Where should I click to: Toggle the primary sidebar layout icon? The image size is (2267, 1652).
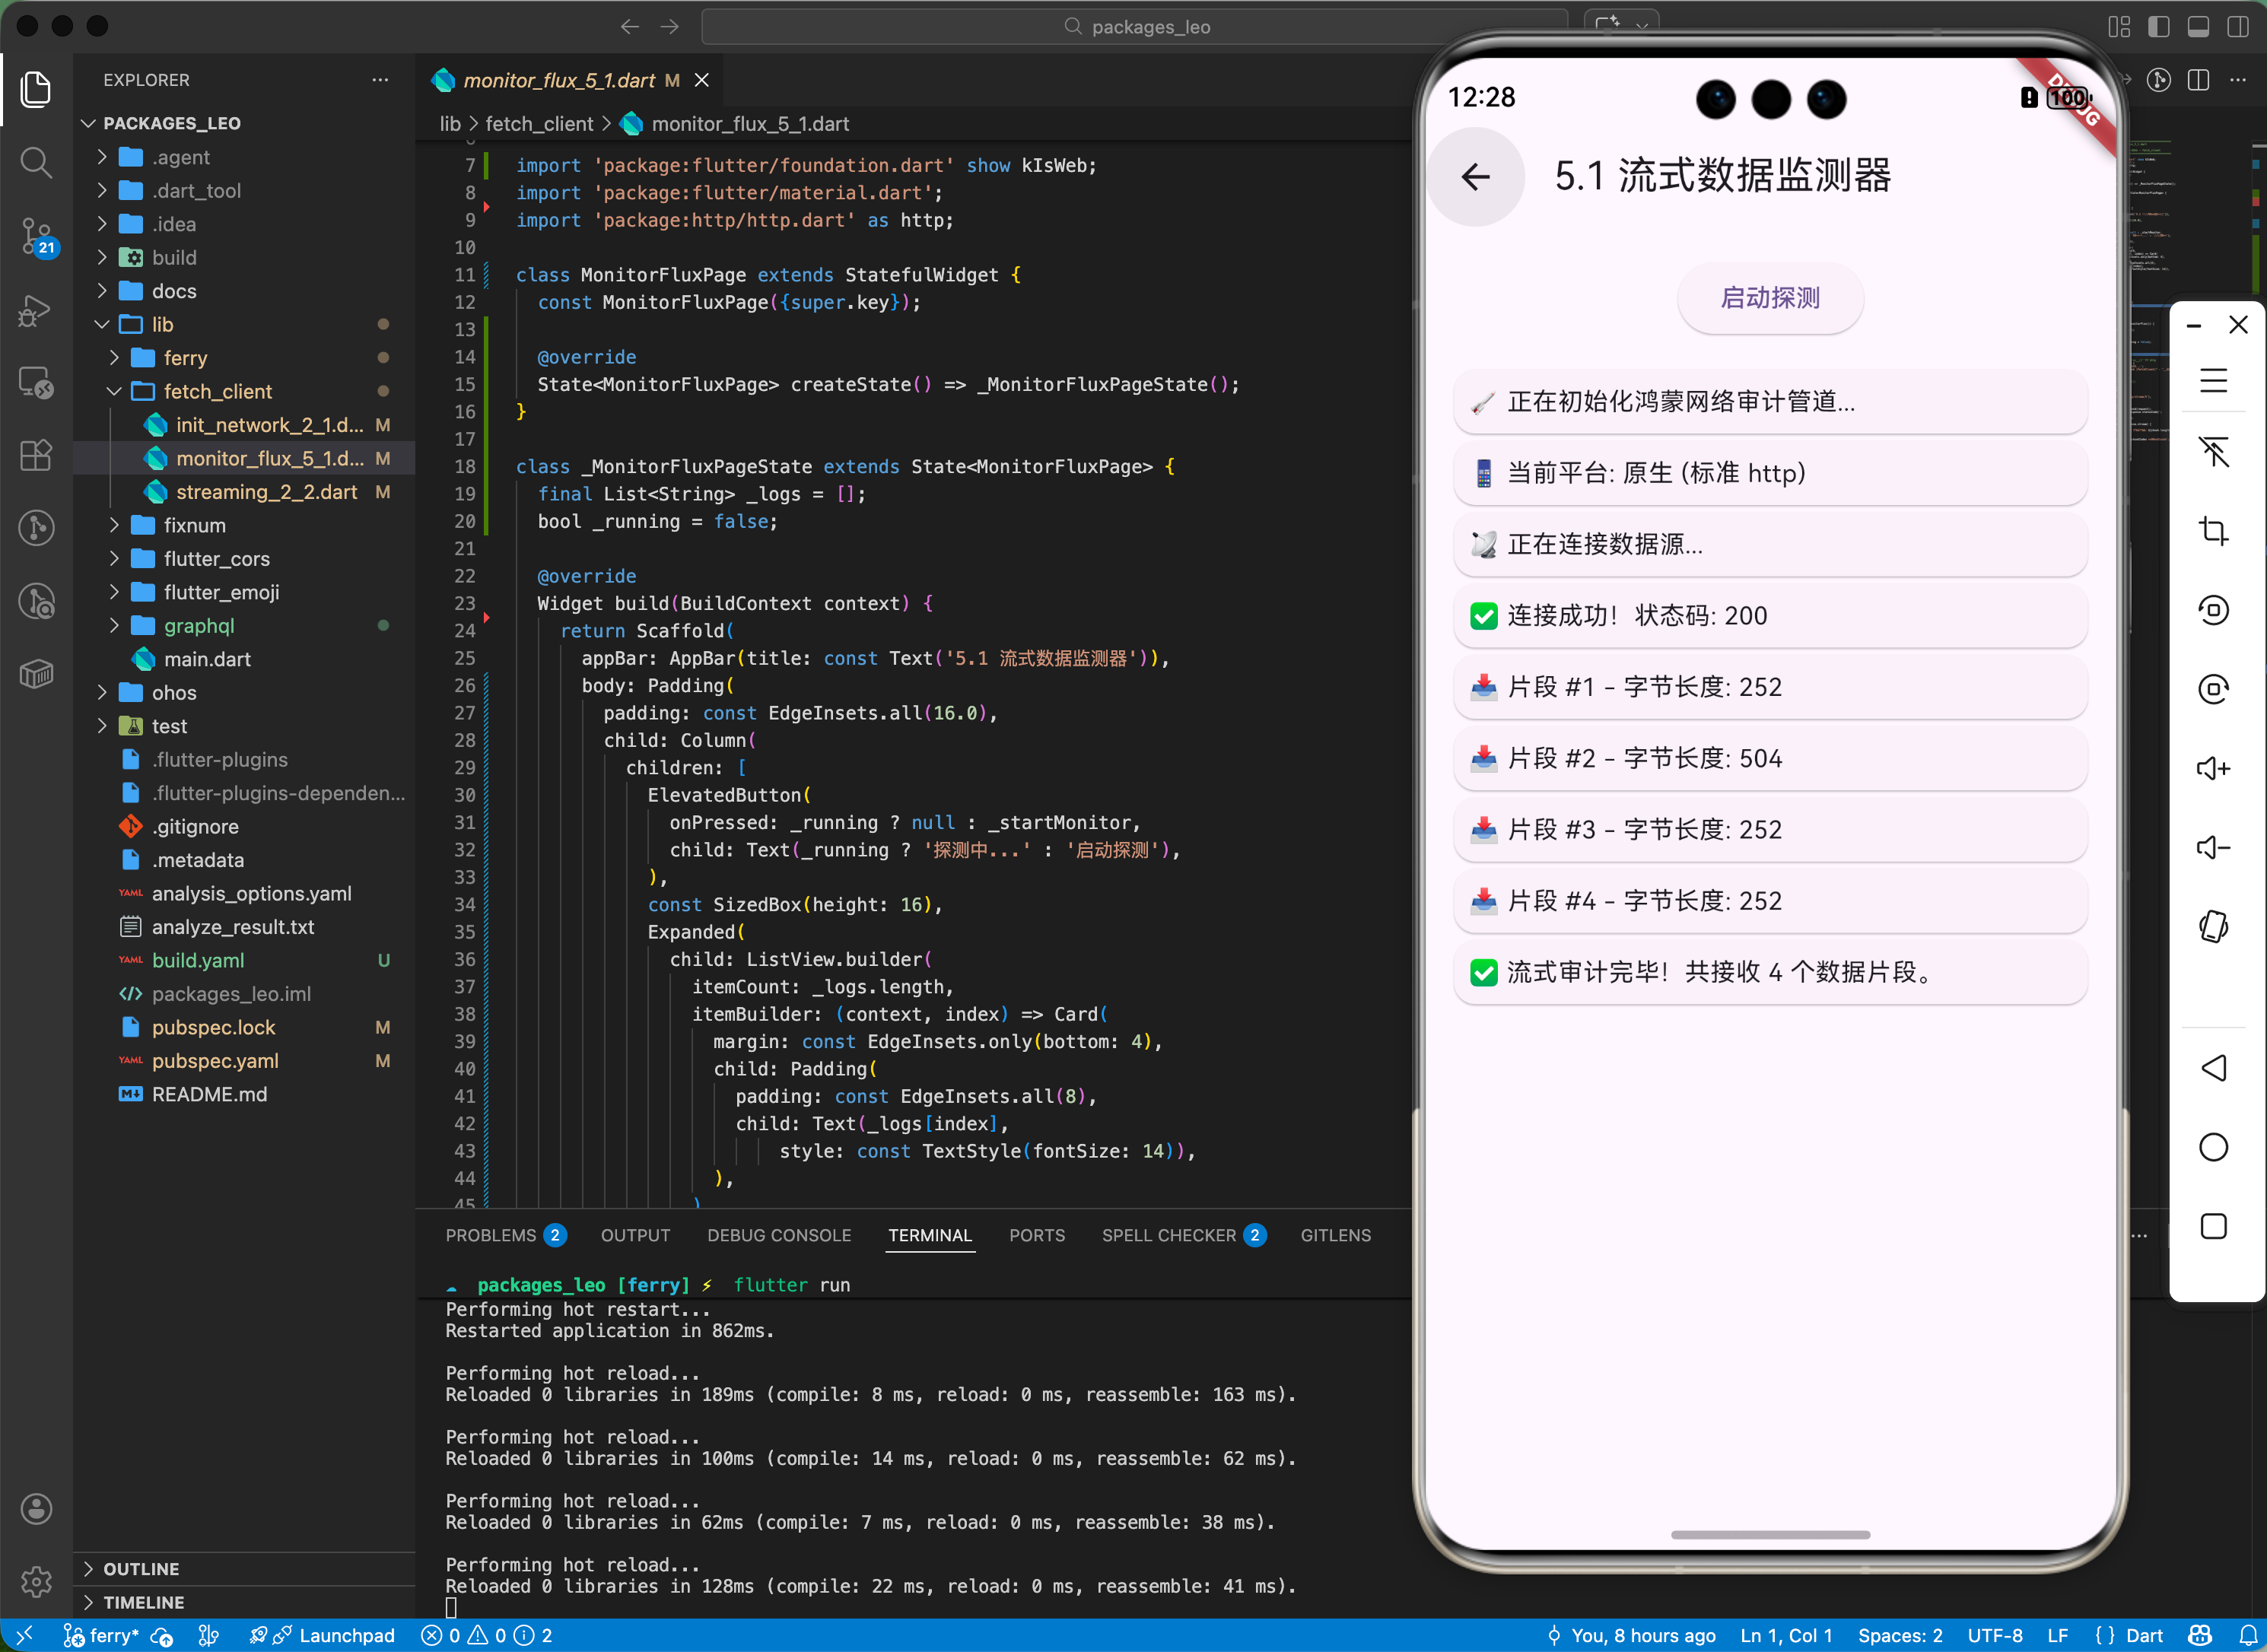[x=2158, y=27]
